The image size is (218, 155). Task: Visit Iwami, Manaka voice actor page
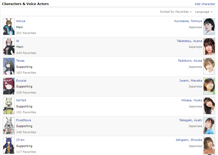pos(191,81)
